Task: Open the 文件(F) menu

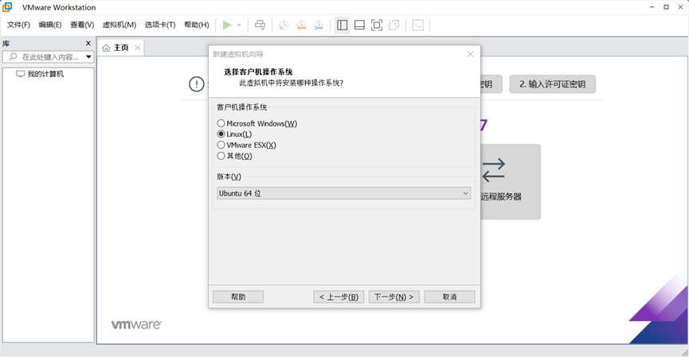Action: point(18,25)
